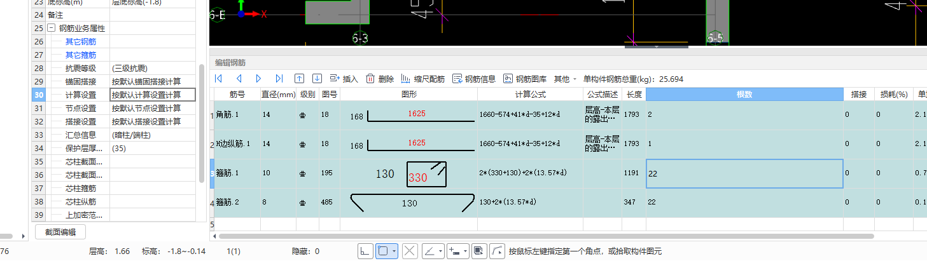Jump to last rebar row icon
This screenshot has height=261, width=927.
[x=279, y=79]
